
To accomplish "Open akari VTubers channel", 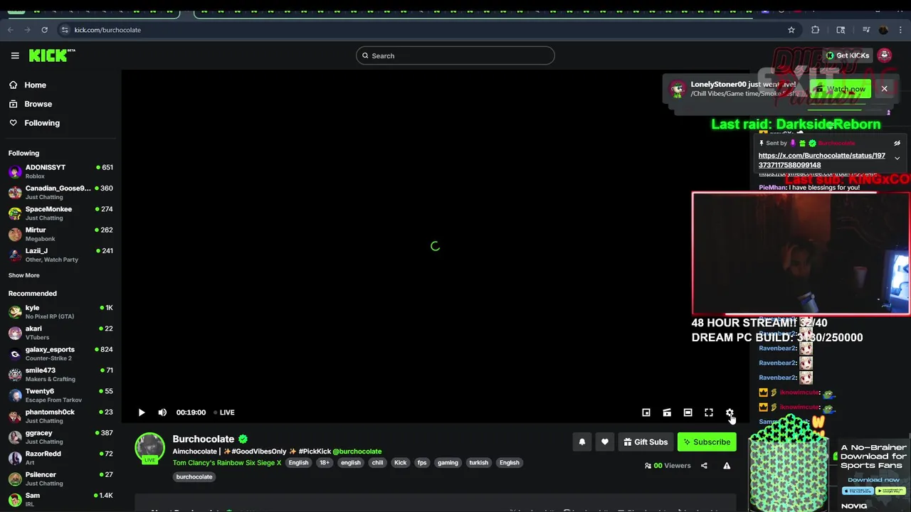I will coord(60,333).
